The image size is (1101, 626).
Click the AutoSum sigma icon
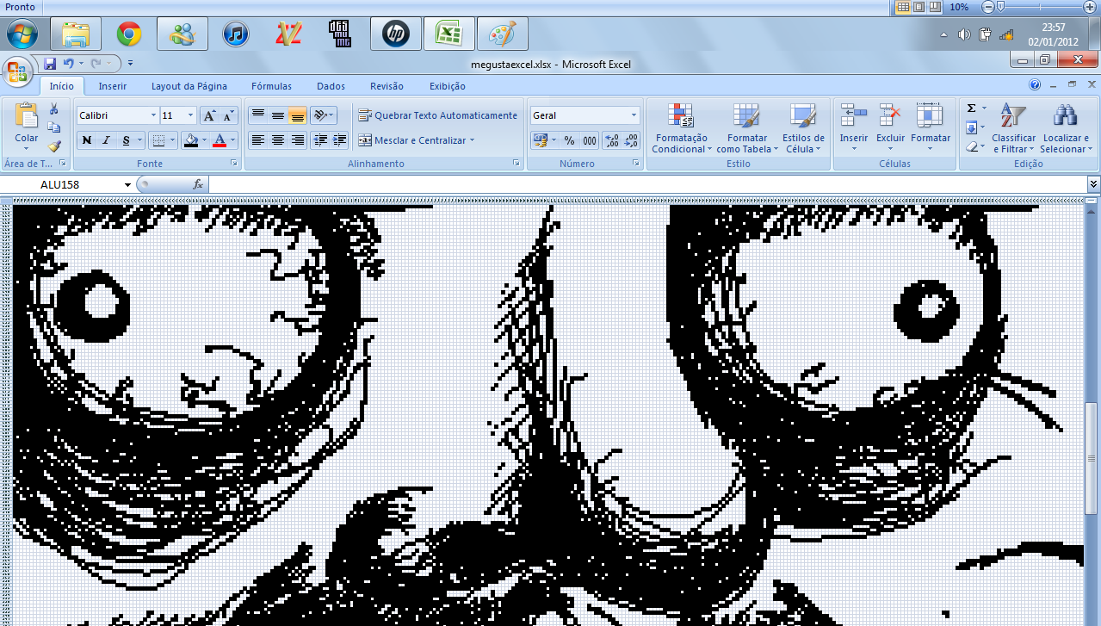[x=972, y=108]
